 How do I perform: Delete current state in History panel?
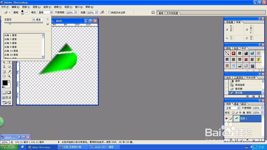(x=259, y=96)
